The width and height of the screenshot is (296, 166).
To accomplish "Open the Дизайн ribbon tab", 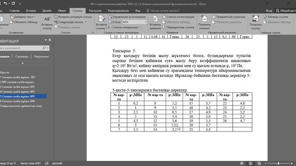I will [47, 11].
